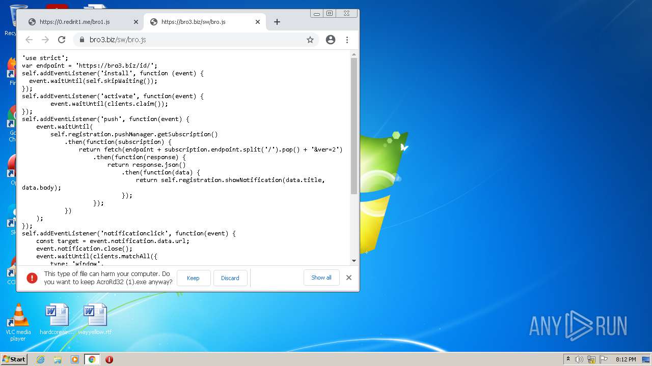The image size is (652, 366).
Task: Open the network tray icon
Action: (x=591, y=359)
